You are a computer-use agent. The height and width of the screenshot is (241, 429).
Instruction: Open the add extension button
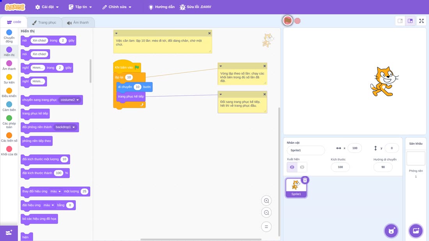(9, 233)
